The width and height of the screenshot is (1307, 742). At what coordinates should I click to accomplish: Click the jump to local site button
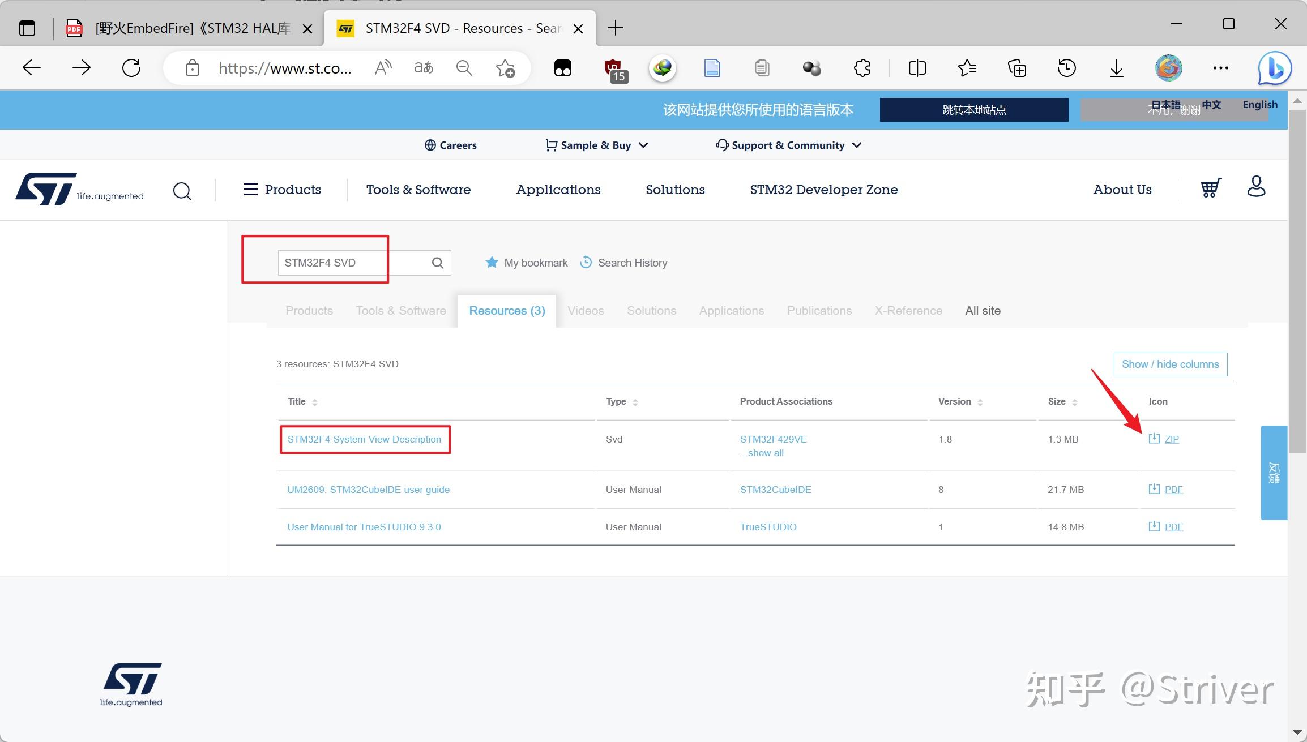click(x=974, y=110)
